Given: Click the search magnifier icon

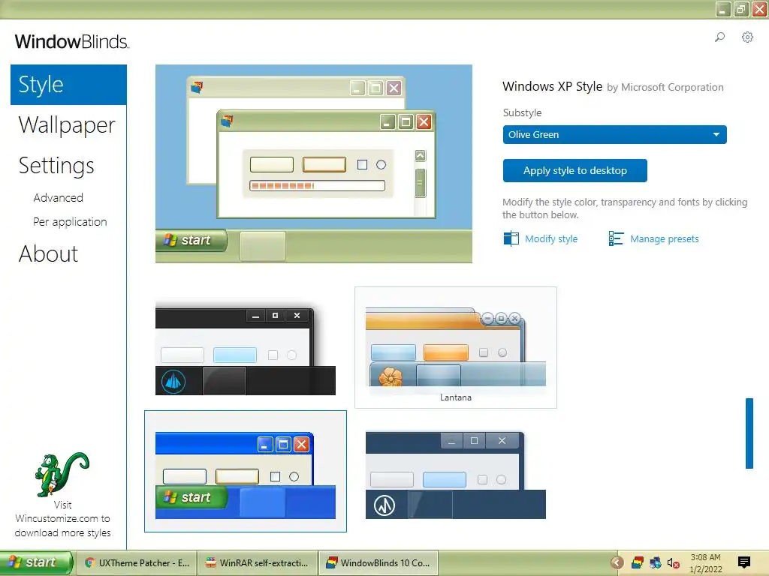Looking at the screenshot, I should coord(719,37).
